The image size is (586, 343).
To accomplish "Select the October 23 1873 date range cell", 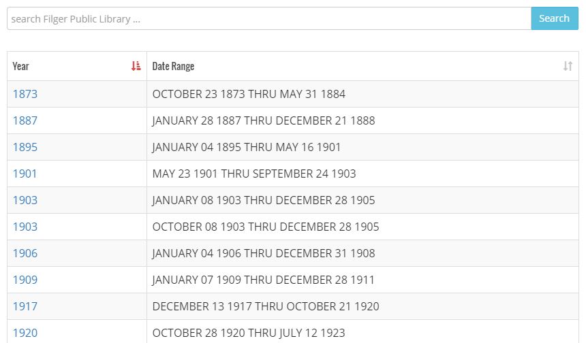I will tap(363, 94).
